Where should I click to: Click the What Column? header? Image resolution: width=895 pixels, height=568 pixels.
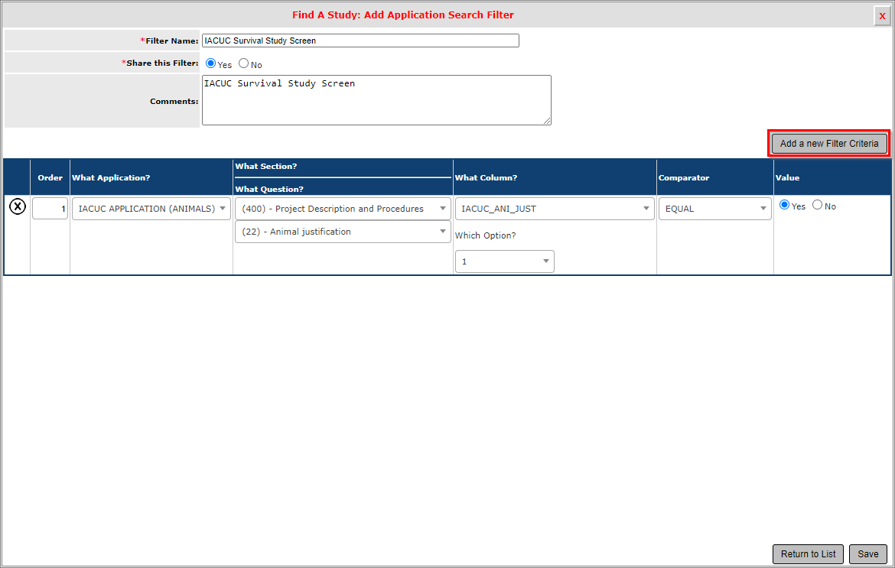(x=486, y=178)
